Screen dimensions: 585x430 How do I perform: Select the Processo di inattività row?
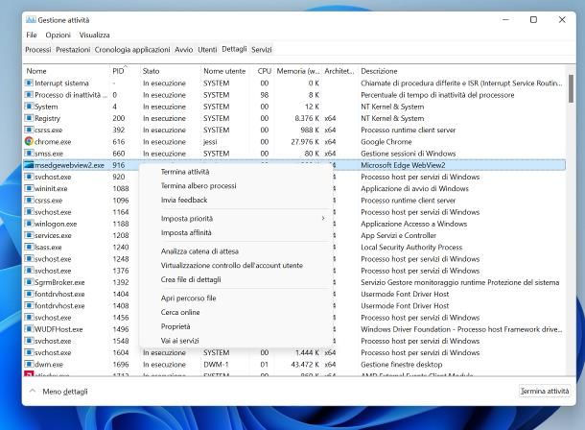pos(294,95)
